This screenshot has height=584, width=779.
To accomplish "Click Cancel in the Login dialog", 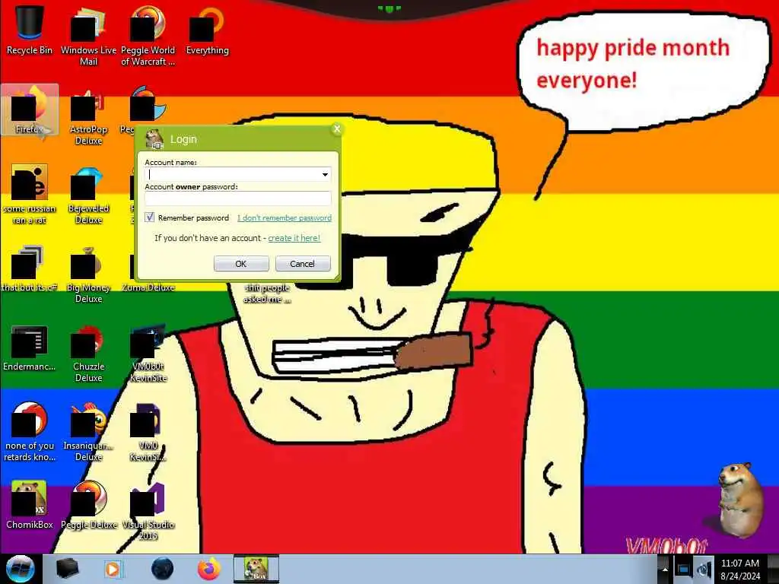I will click(x=303, y=264).
